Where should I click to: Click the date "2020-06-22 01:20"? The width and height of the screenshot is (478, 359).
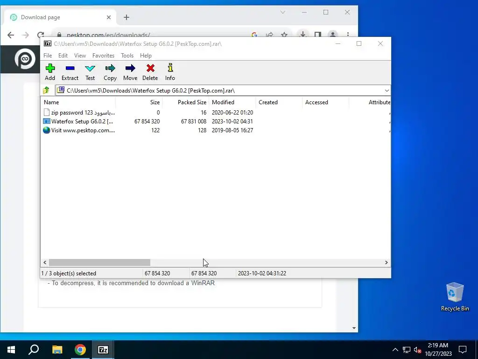tap(232, 113)
